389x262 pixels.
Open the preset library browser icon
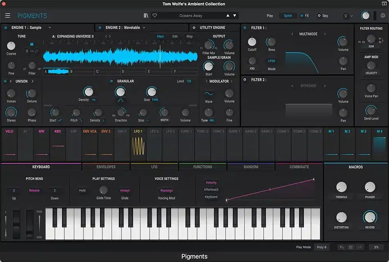tap(146, 16)
